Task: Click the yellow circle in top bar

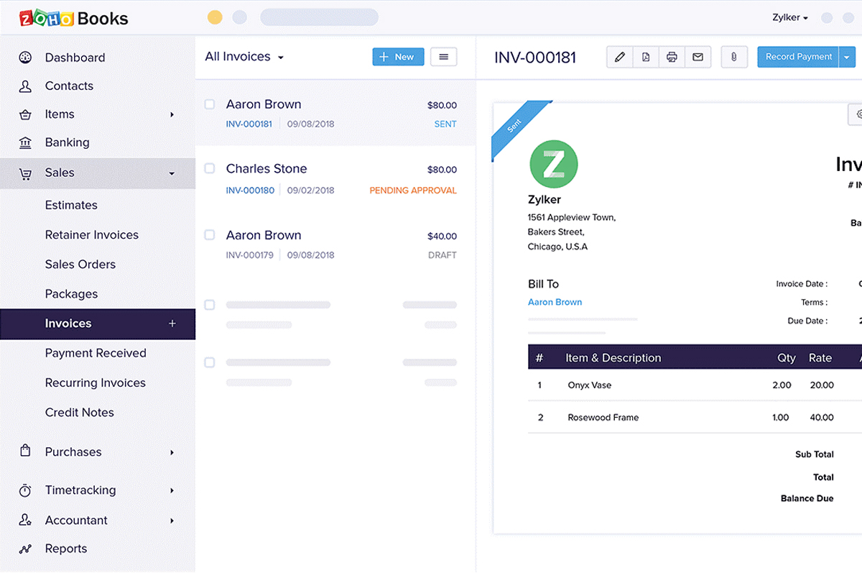Action: 215,17
